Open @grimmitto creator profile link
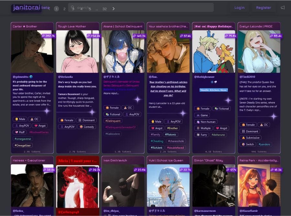 pyautogui.click(x=21, y=77)
